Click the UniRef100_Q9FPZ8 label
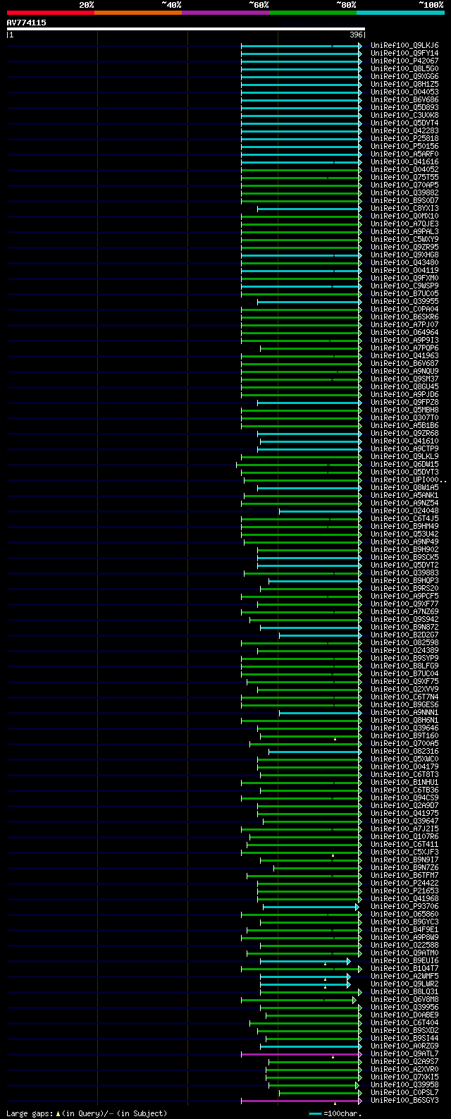This screenshot has height=1119, width=451. (x=404, y=402)
